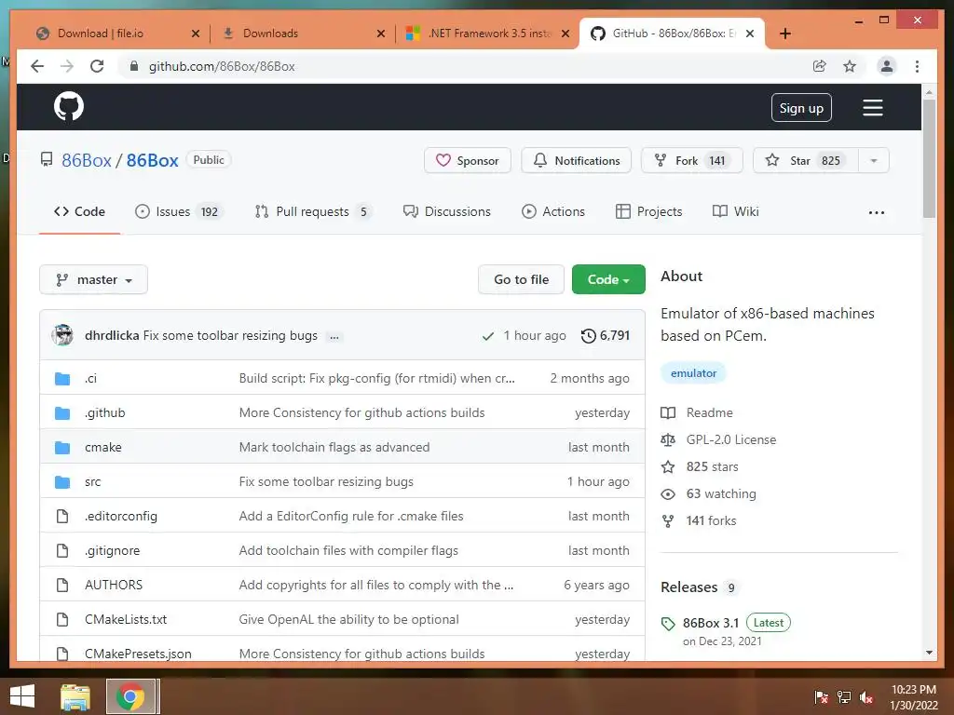The image size is (954, 715).
Task: Click the emulator topic tag
Action: point(693,373)
